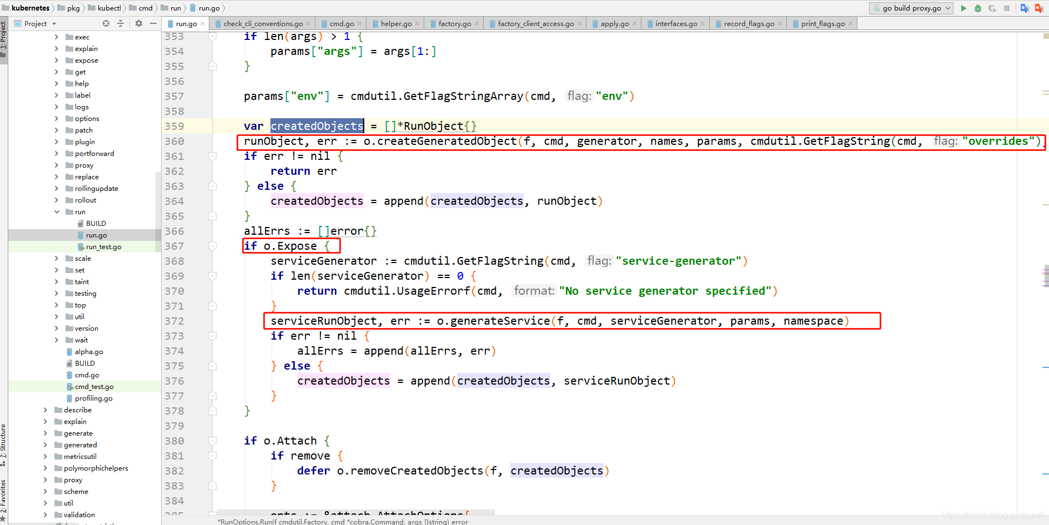
Task: Click the Project panel locate target icon
Action: (106, 23)
